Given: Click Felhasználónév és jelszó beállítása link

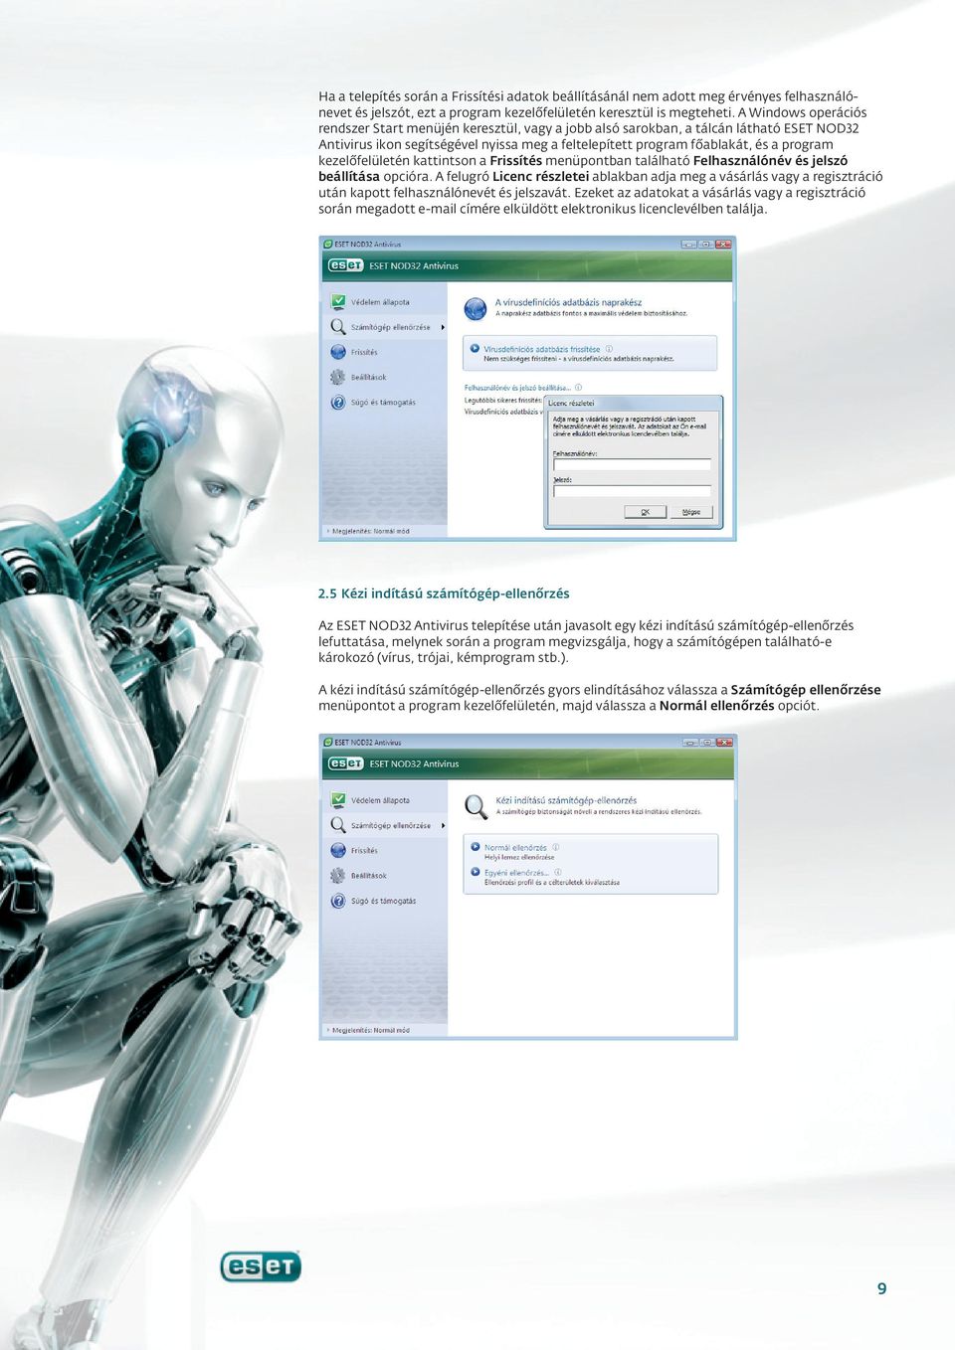Looking at the screenshot, I should [x=517, y=388].
